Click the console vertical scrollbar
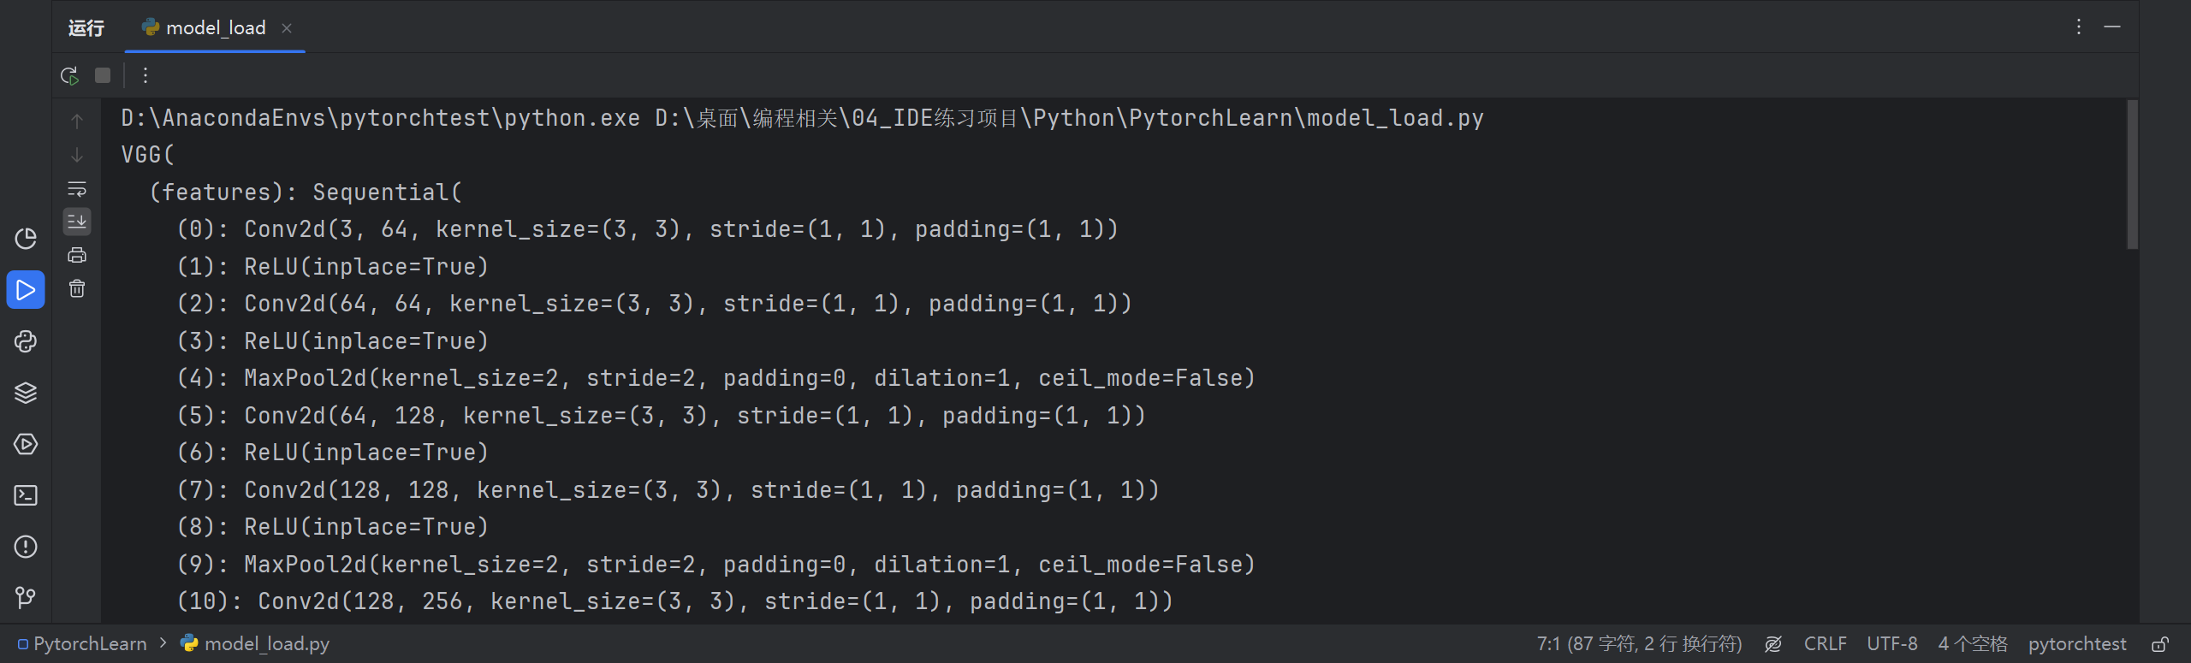The height and width of the screenshot is (663, 2191). 2132,175
